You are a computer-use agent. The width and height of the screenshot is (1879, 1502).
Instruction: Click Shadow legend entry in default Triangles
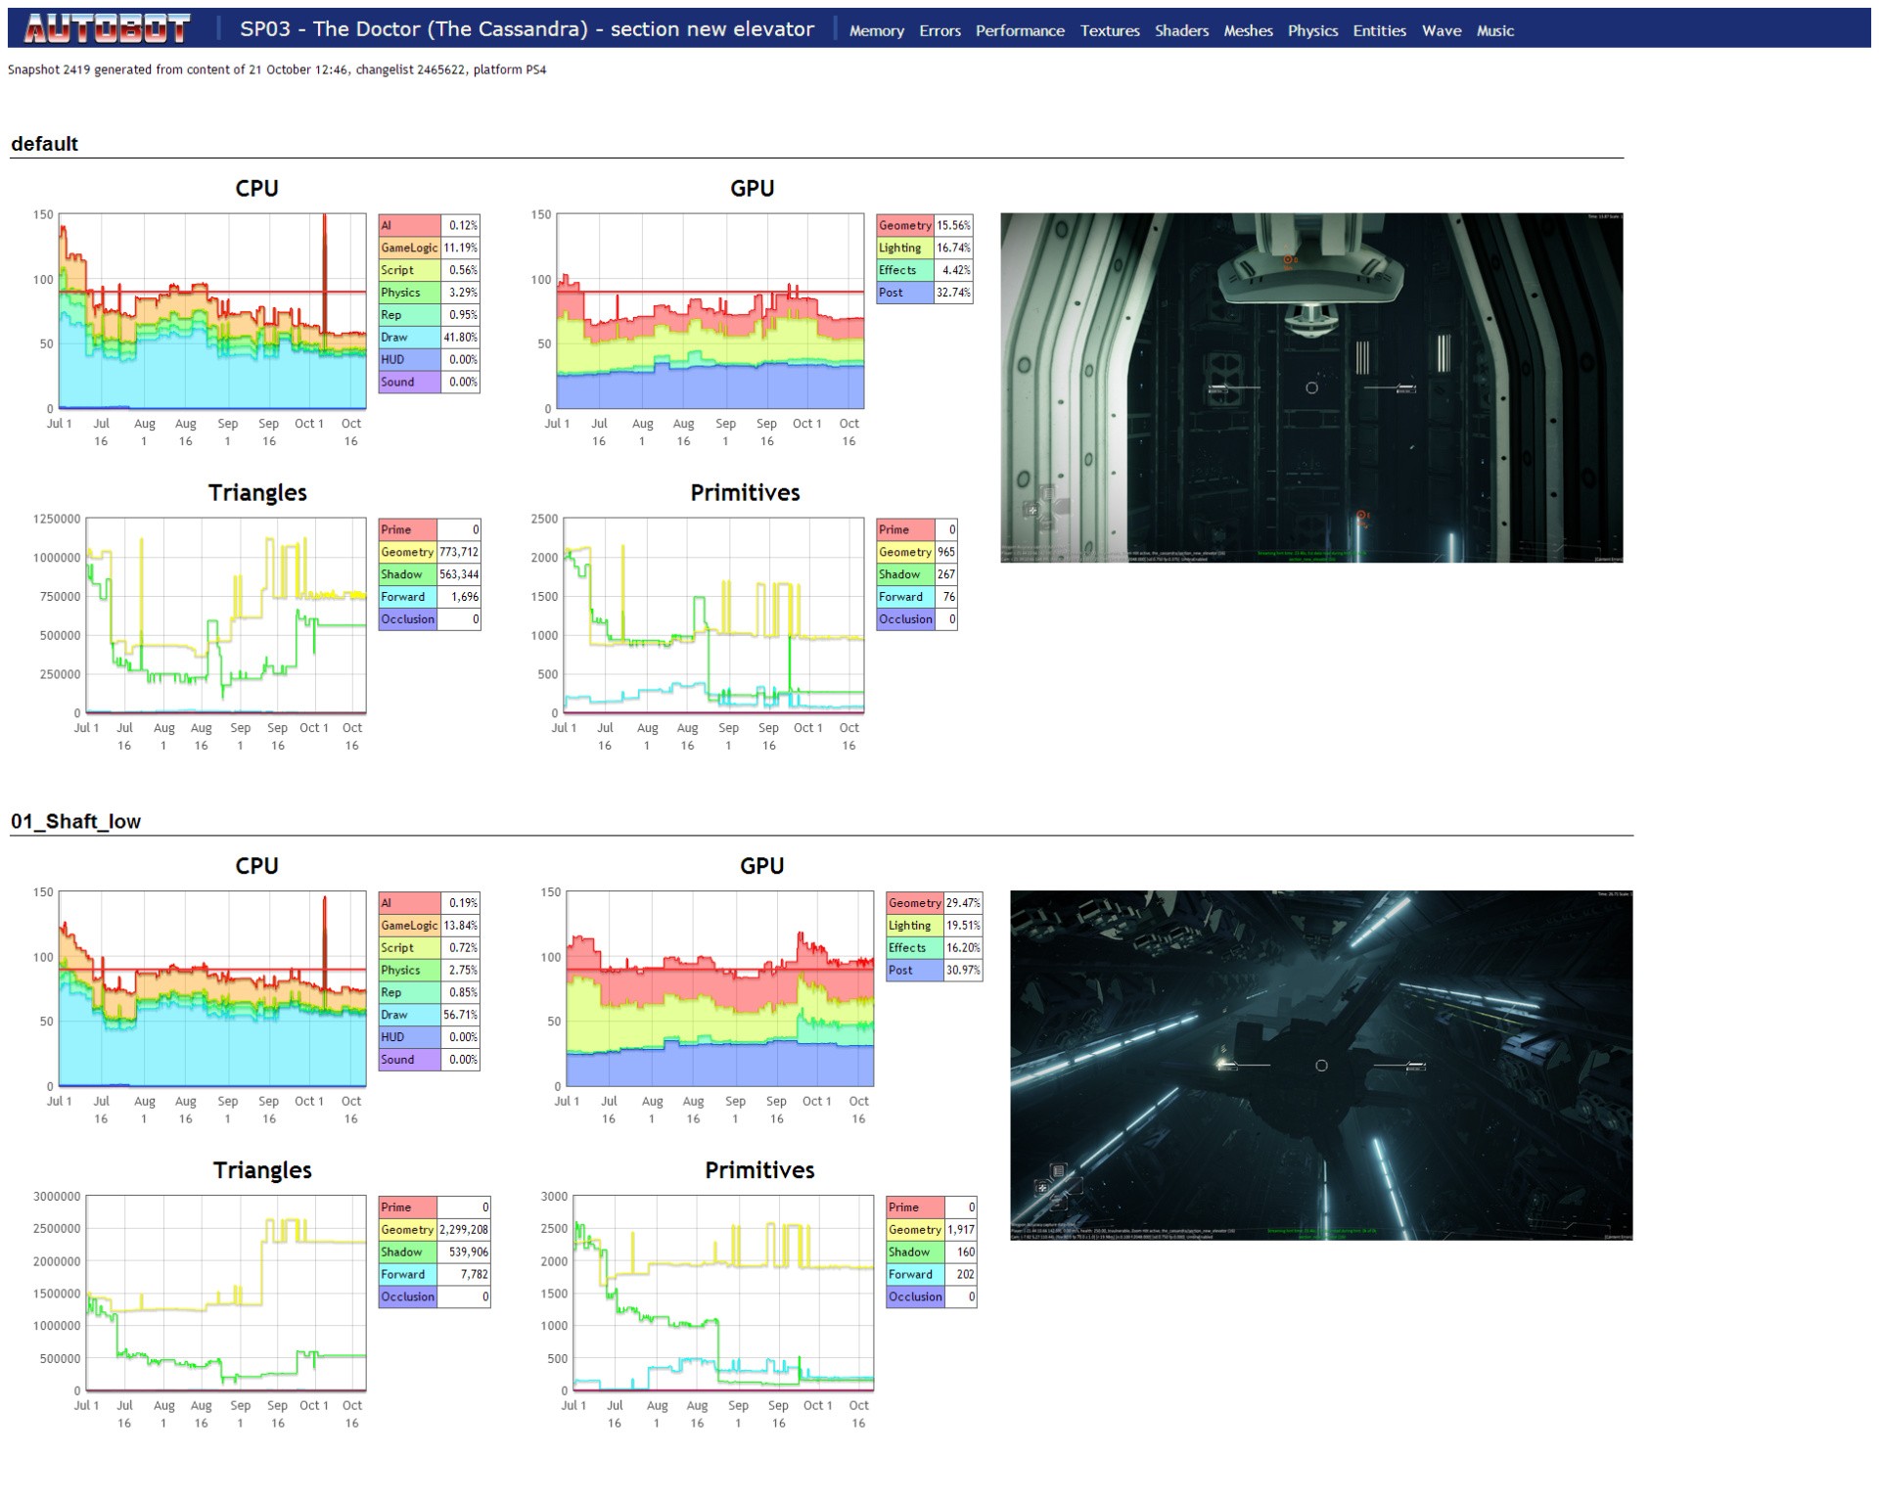tap(407, 574)
